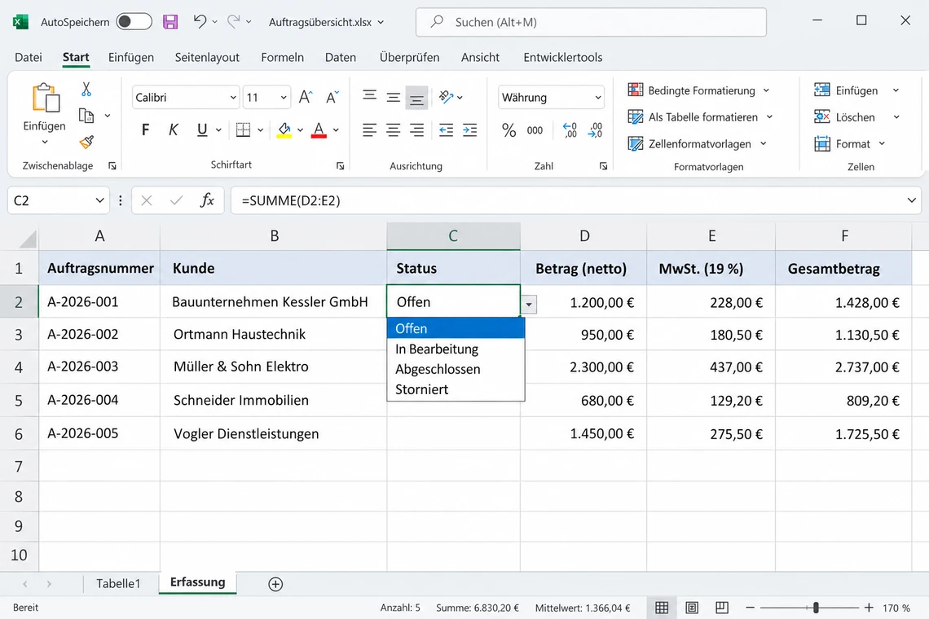929x619 pixels.
Task: Select In Bearbeitung from list
Action: (456, 349)
